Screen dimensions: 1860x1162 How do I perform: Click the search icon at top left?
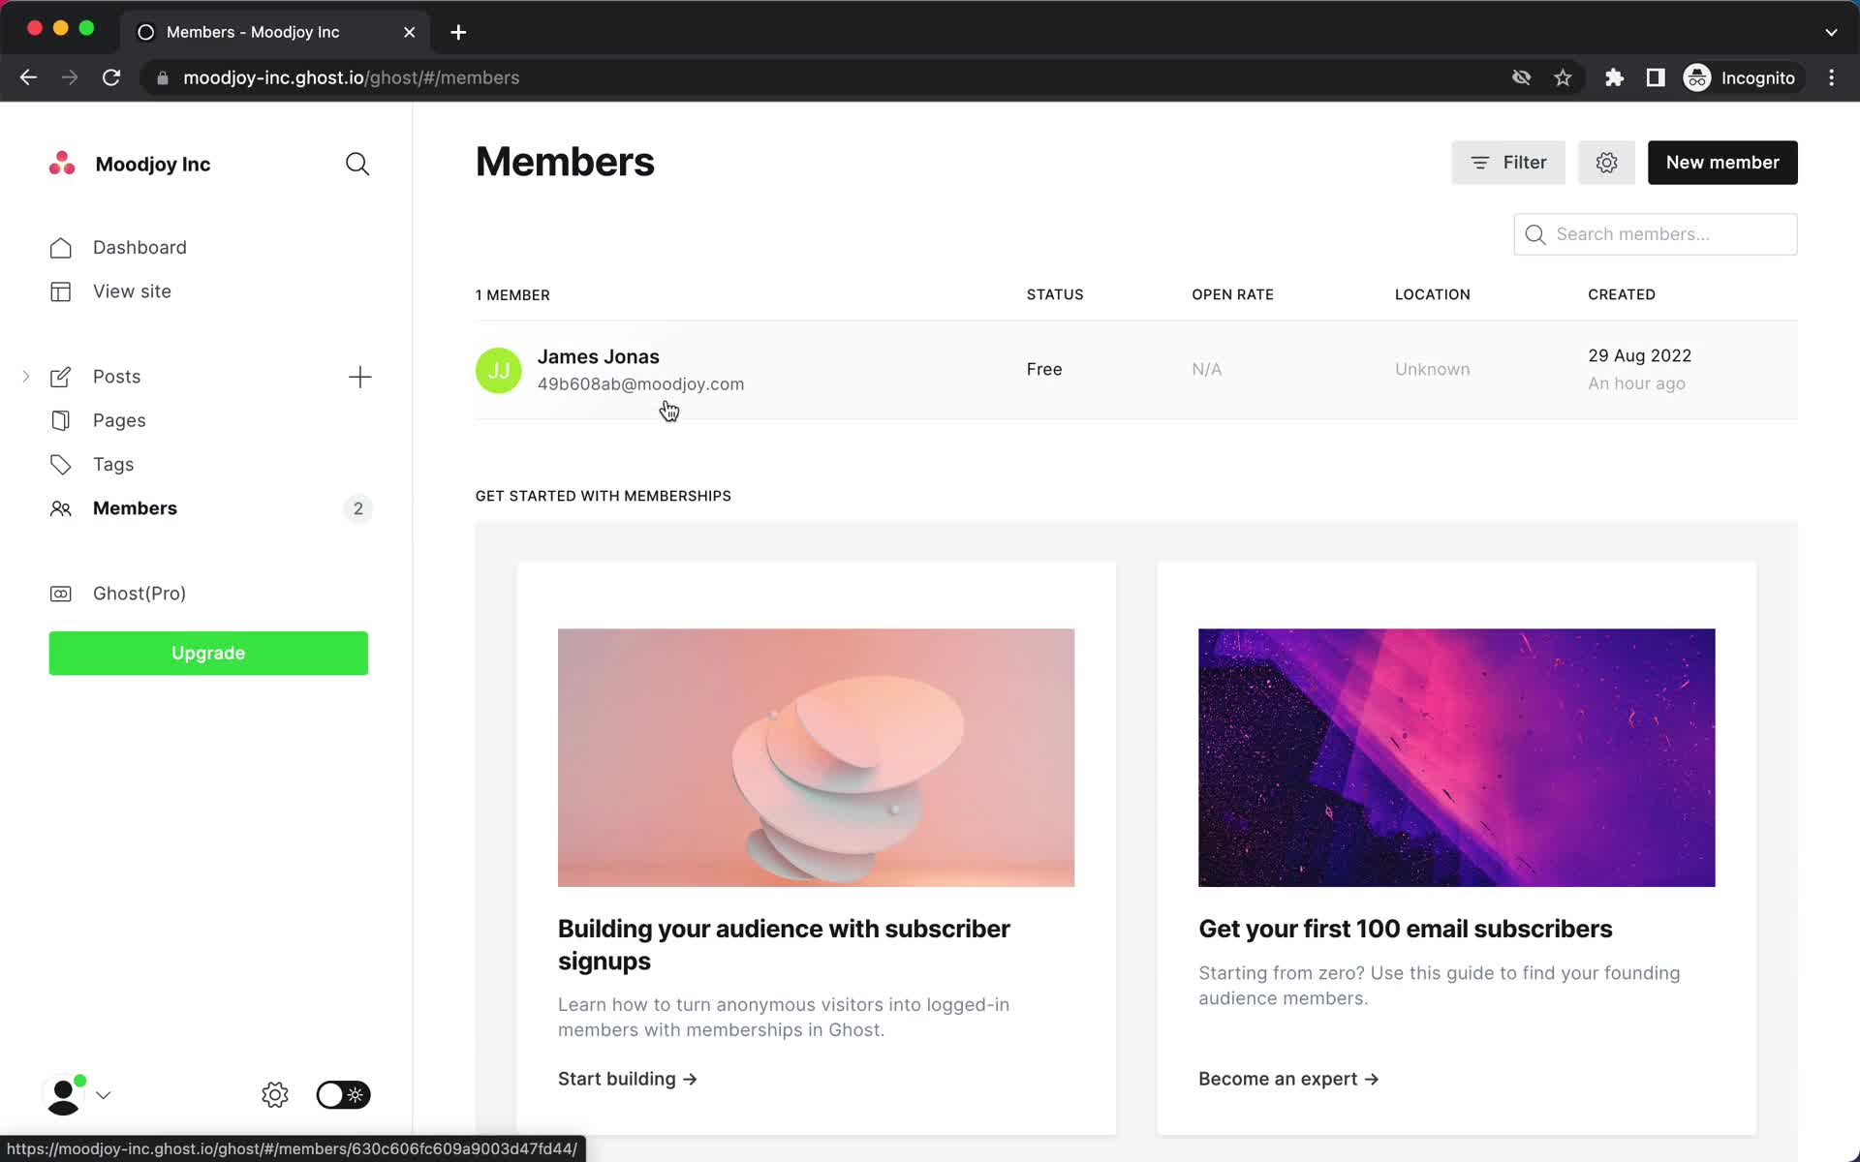pos(357,164)
